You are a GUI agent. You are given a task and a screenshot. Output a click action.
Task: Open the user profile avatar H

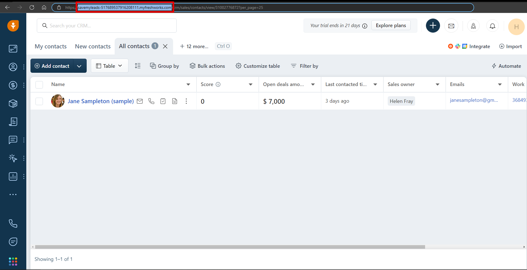tap(516, 27)
